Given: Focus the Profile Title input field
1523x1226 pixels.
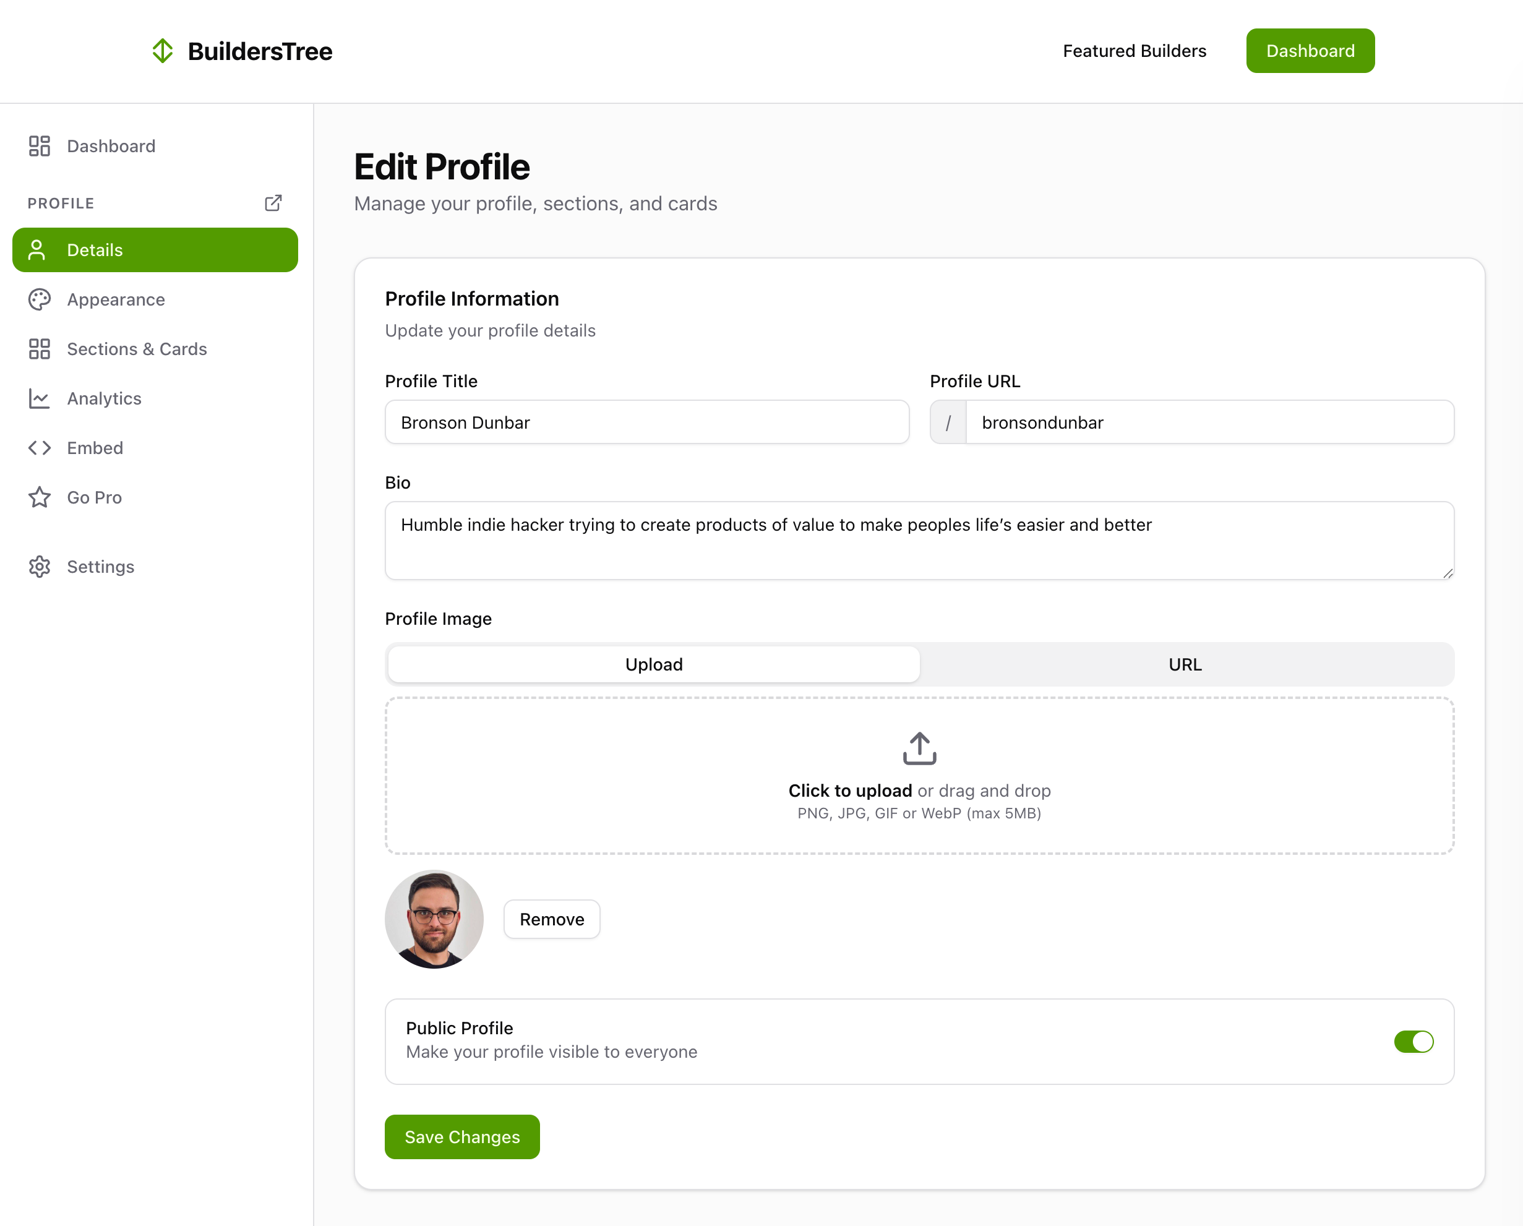Looking at the screenshot, I should point(646,422).
